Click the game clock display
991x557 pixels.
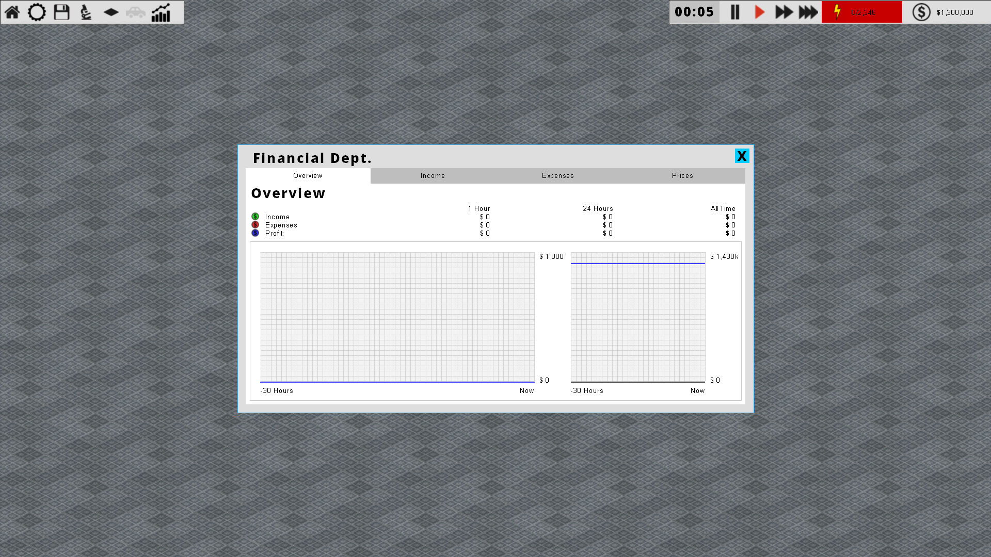[694, 12]
